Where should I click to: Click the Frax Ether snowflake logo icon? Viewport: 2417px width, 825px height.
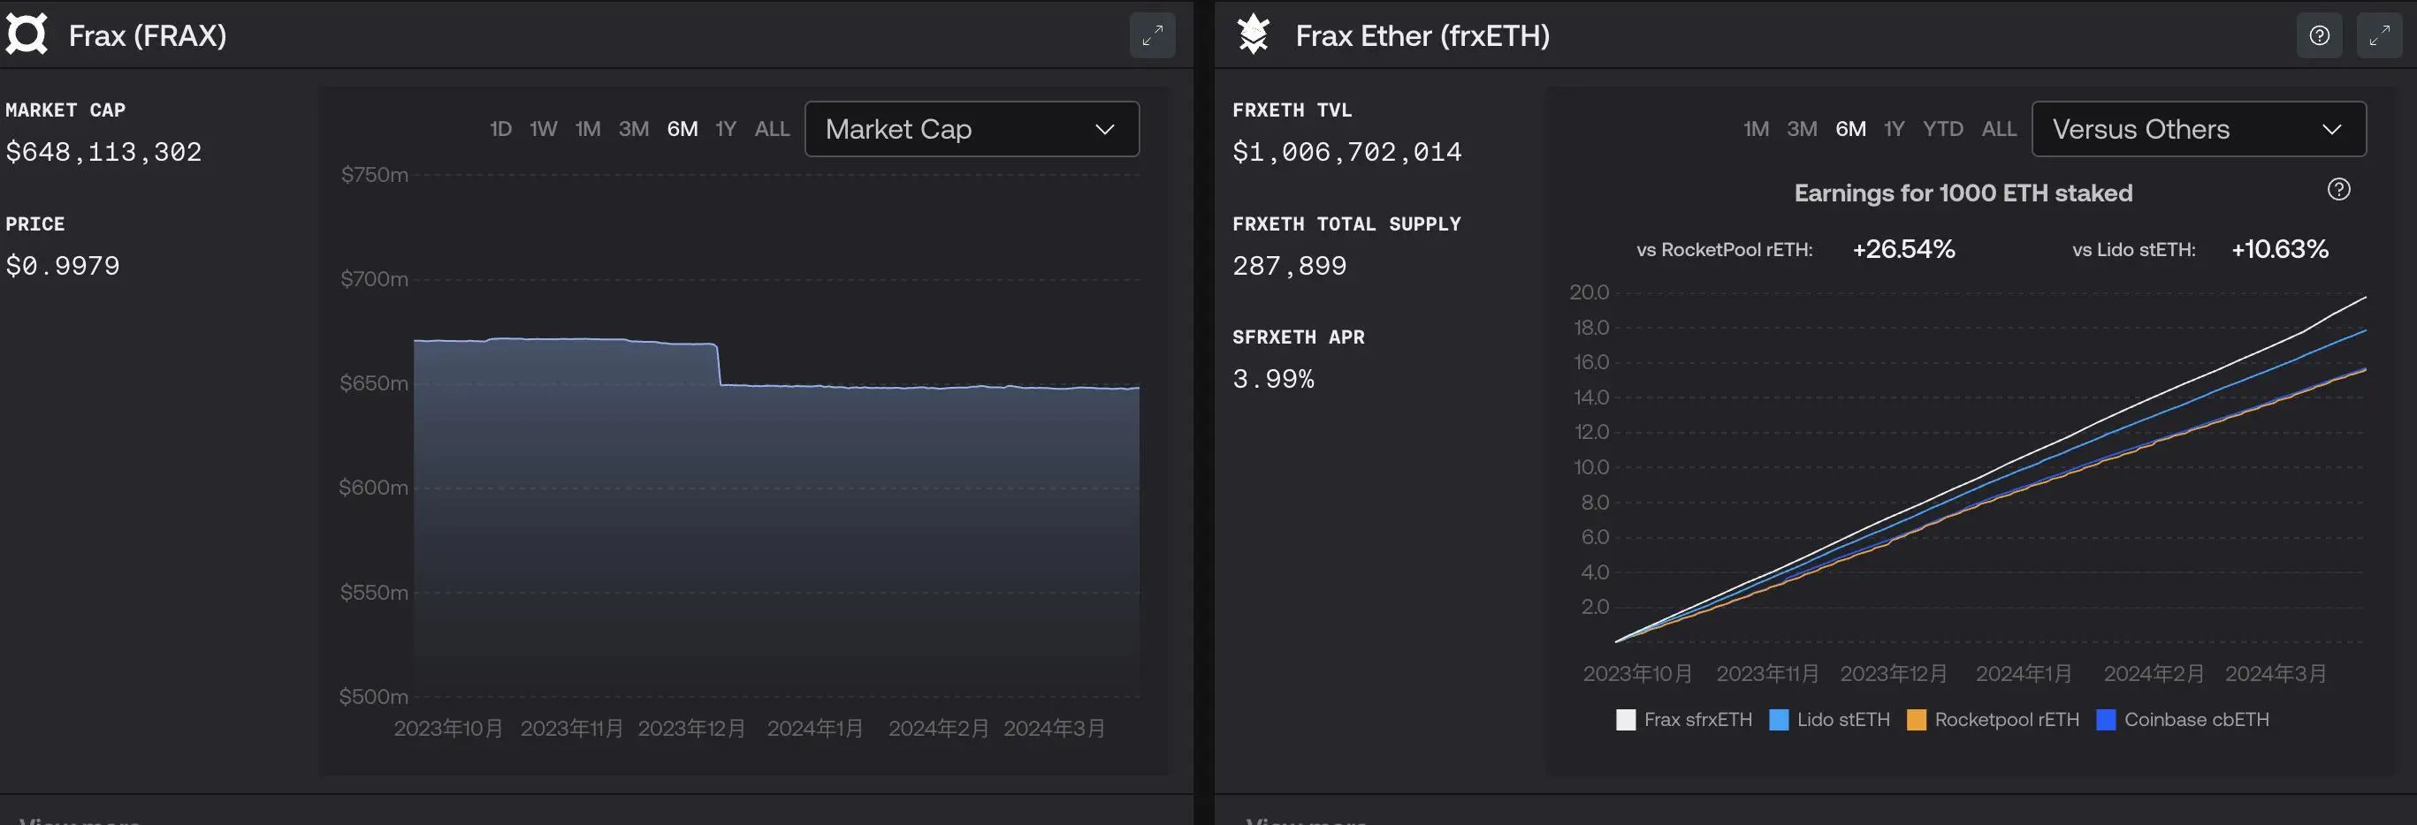pos(1253,34)
